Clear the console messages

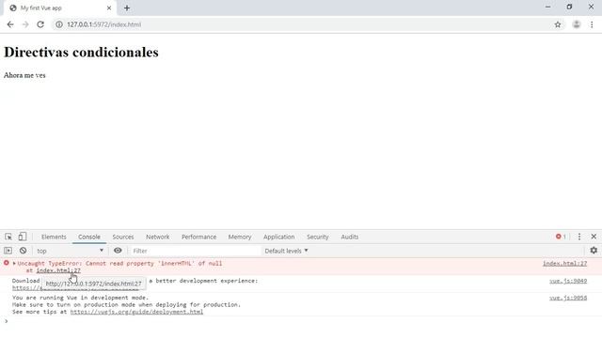point(23,251)
